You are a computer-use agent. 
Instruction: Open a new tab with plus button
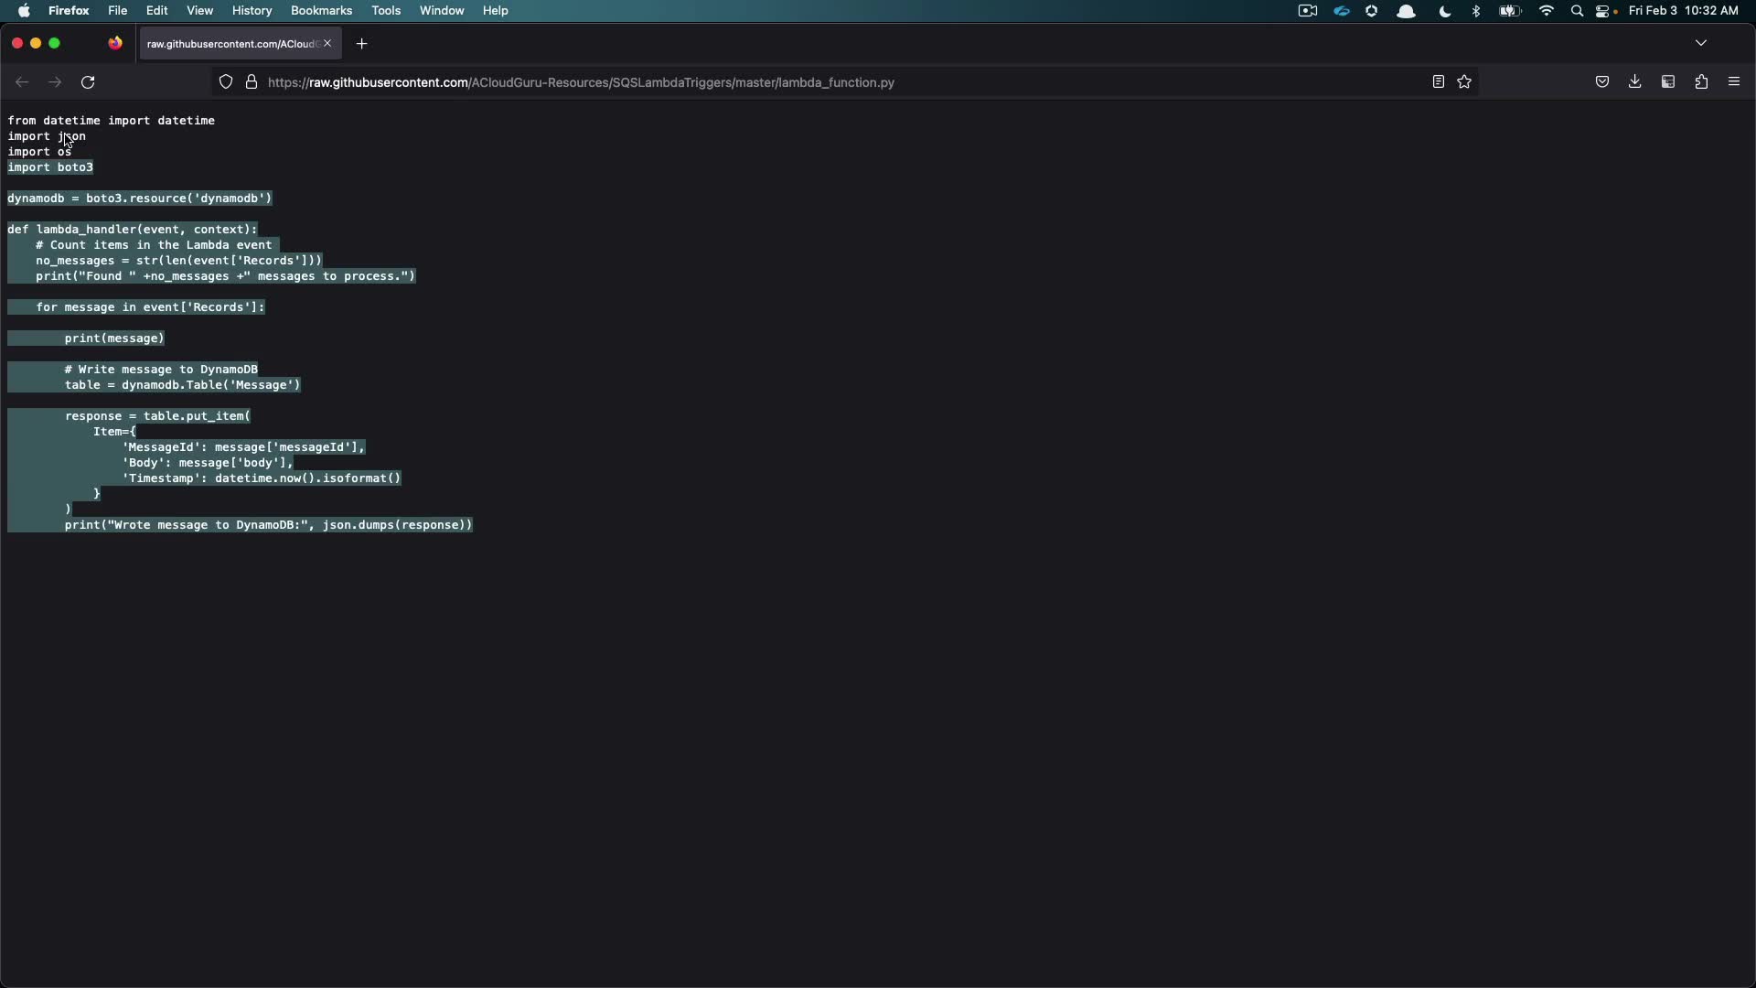click(362, 44)
